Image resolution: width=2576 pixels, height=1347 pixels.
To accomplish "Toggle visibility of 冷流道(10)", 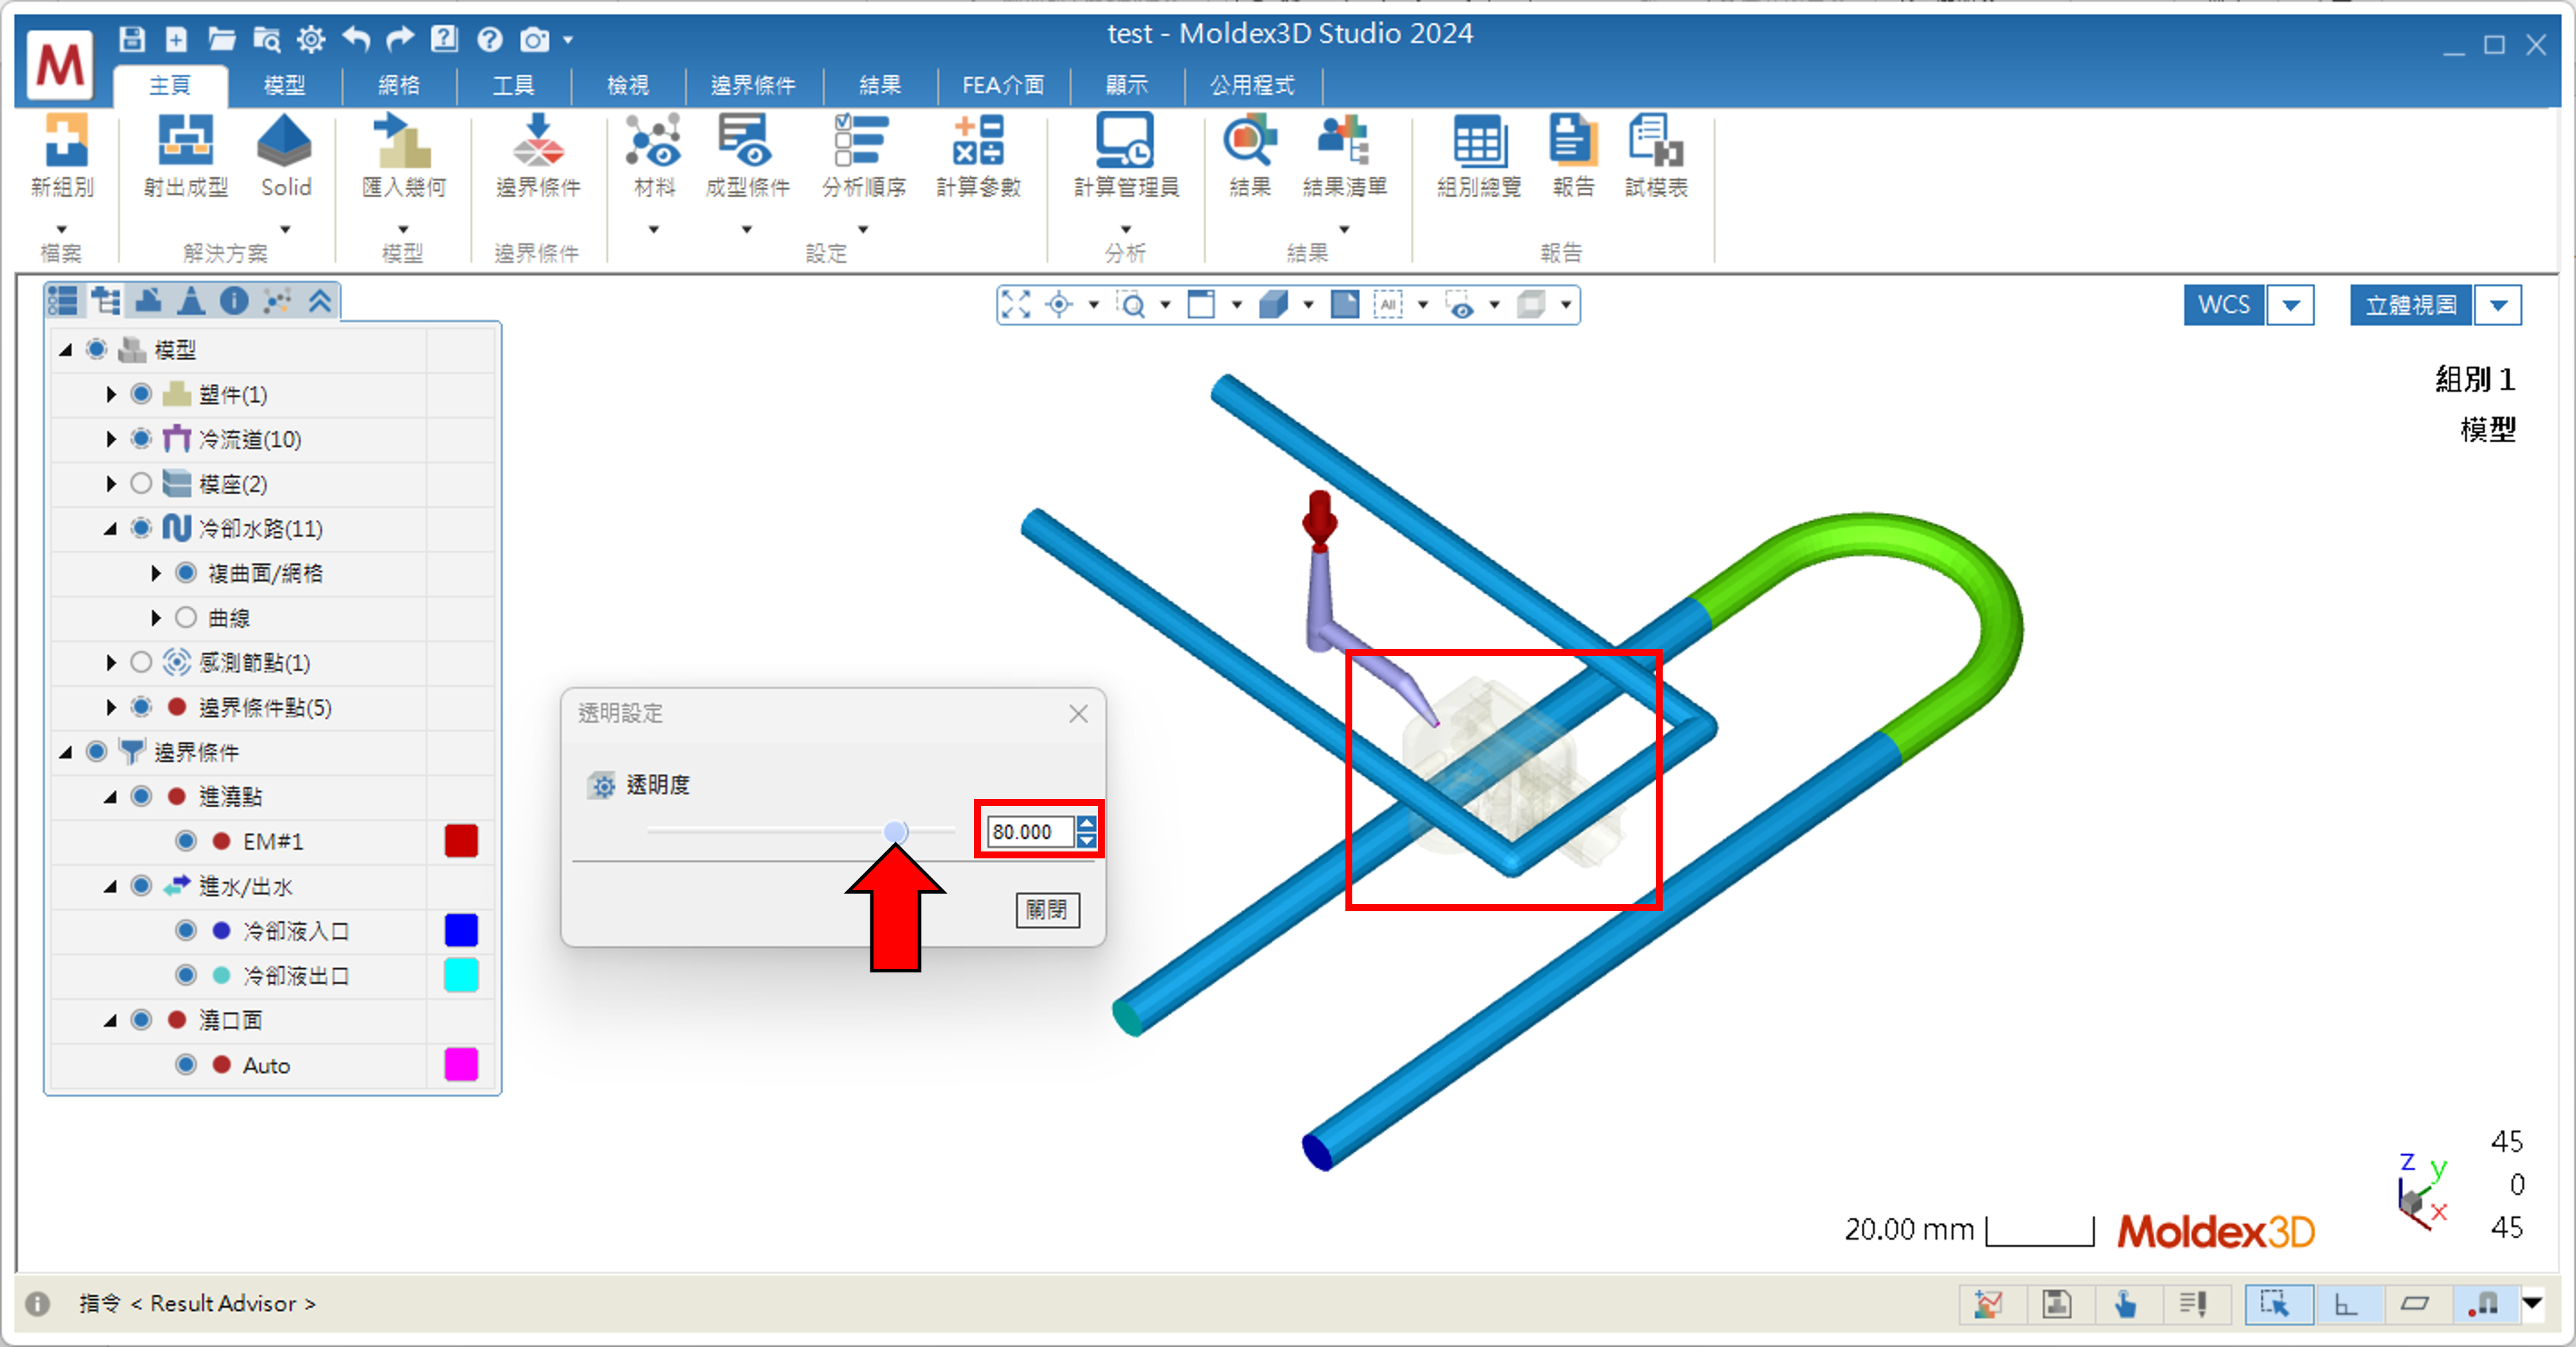I will 141,439.
